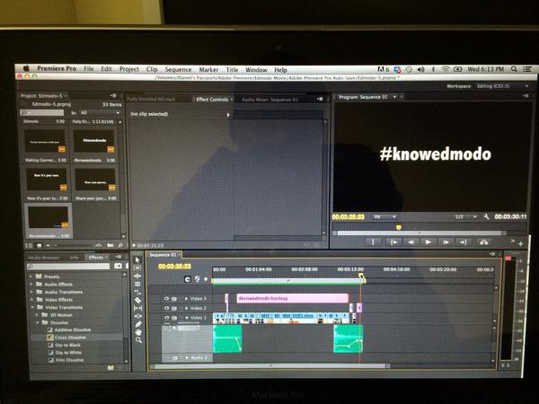The width and height of the screenshot is (539, 404).
Task: Click the timeline Add Marker icon
Action: click(x=206, y=279)
